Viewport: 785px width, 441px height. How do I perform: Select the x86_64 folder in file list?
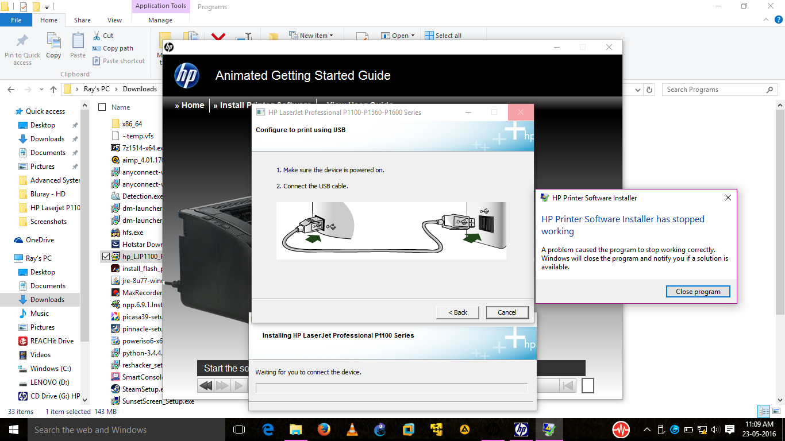tap(132, 123)
